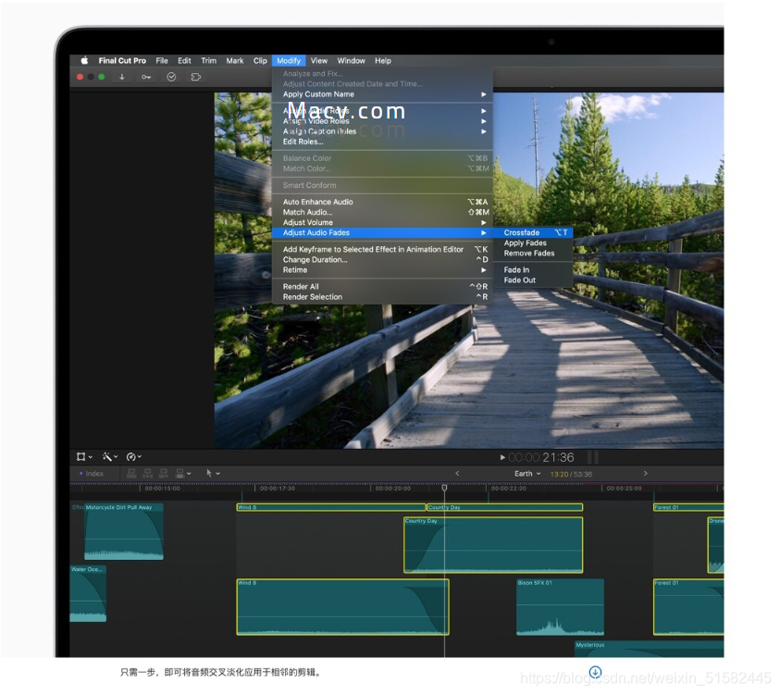
Task: Click the connect clip to storyline icon
Action: 131,474
